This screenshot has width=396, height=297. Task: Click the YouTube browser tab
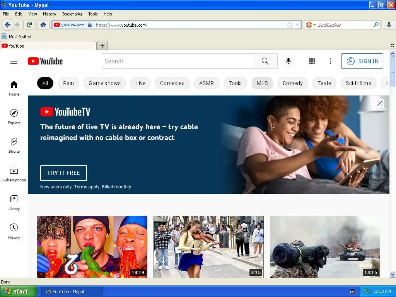click(x=48, y=46)
